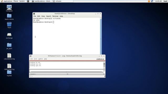Open Search menu in the terminal window
168x94 pixels.
pyautogui.click(x=49, y=16)
